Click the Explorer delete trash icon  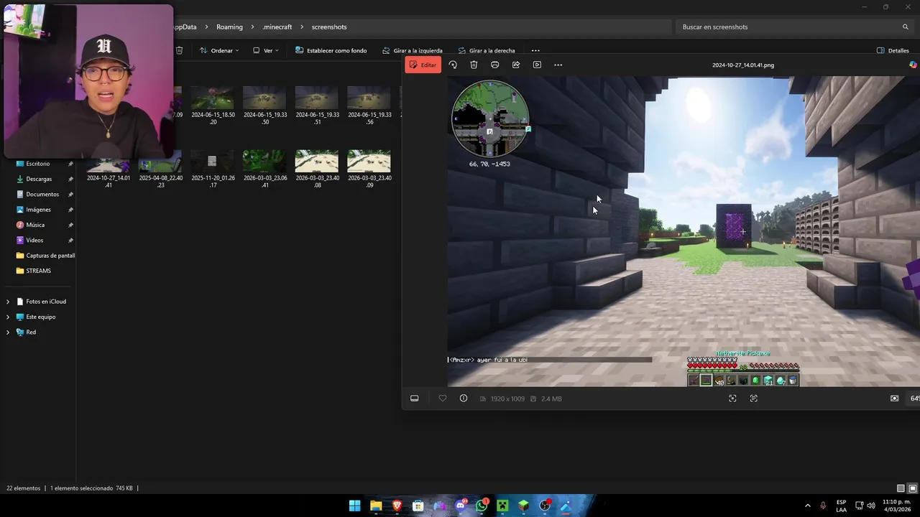[x=180, y=50]
